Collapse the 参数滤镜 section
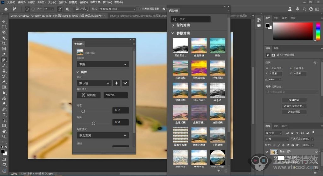Screen dimensions: 323x176 [x=173, y=33]
